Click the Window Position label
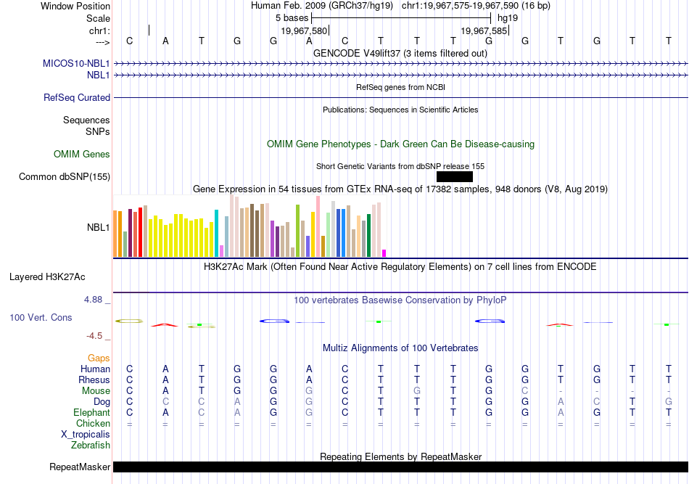The width and height of the screenshot is (689, 484). 75,6
